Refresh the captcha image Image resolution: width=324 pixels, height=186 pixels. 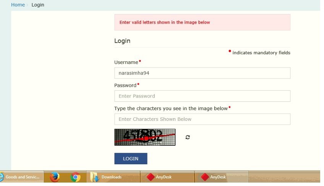188,137
